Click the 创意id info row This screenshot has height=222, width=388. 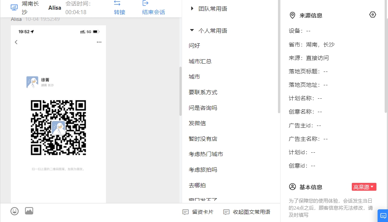click(x=302, y=165)
